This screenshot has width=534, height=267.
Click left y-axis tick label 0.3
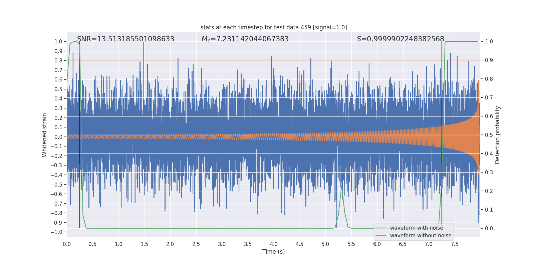pyautogui.click(x=58, y=108)
